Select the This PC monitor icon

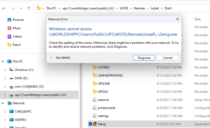9,62
